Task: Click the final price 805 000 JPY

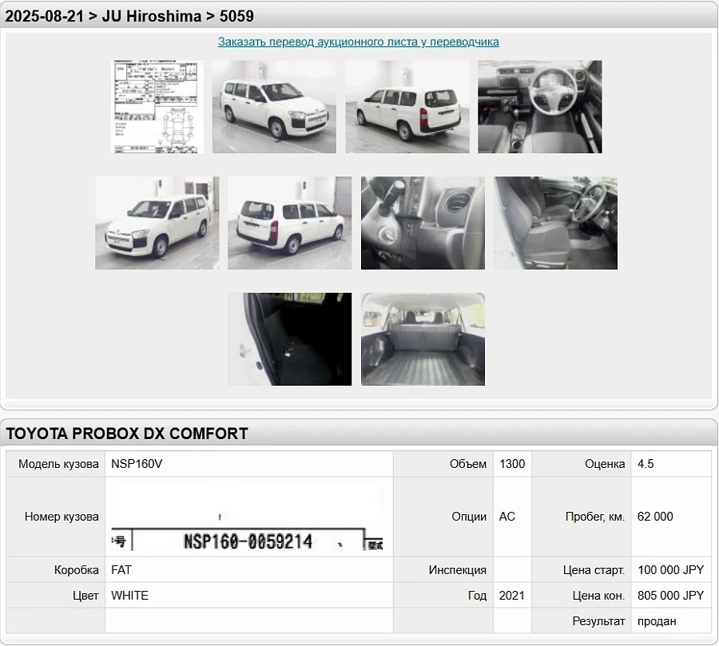Action: [x=670, y=596]
